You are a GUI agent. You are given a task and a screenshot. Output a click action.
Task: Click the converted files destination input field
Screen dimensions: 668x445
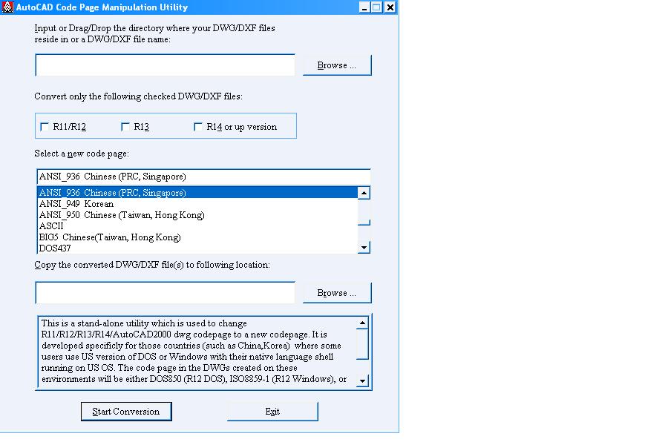point(166,292)
